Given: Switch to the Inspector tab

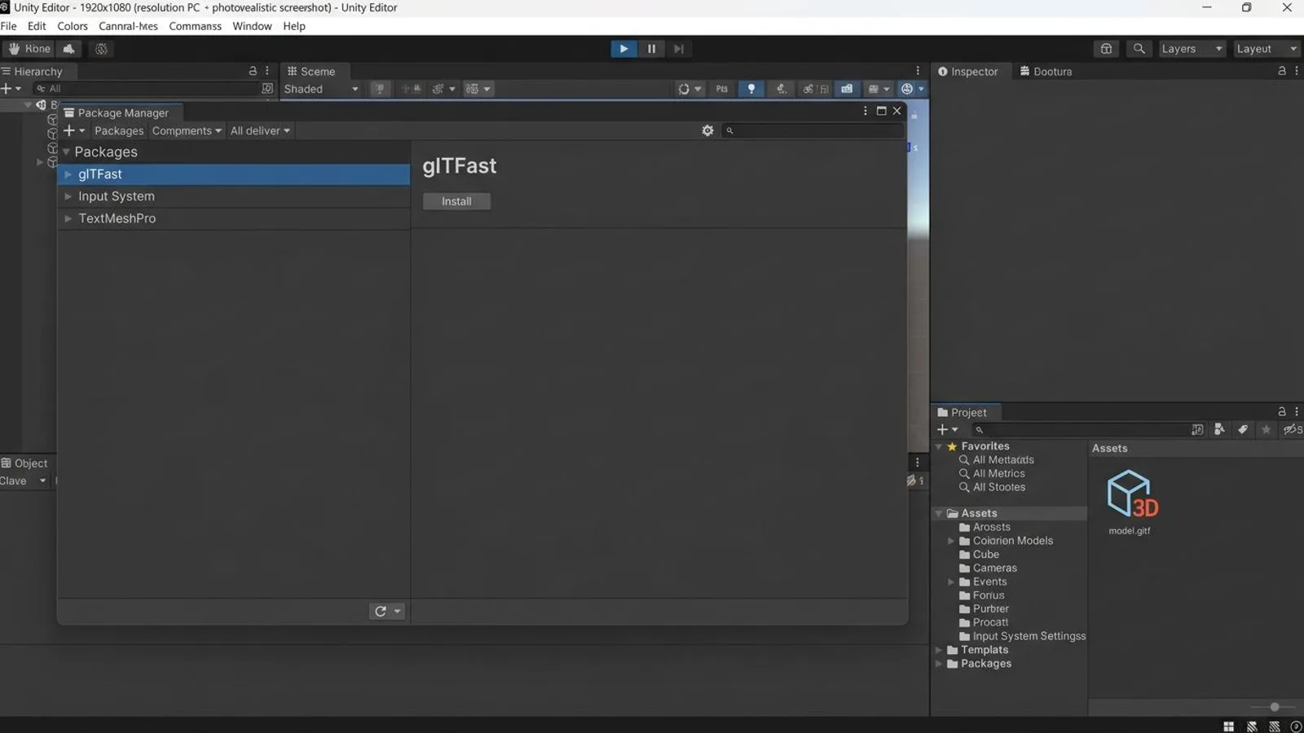Looking at the screenshot, I should pos(968,72).
